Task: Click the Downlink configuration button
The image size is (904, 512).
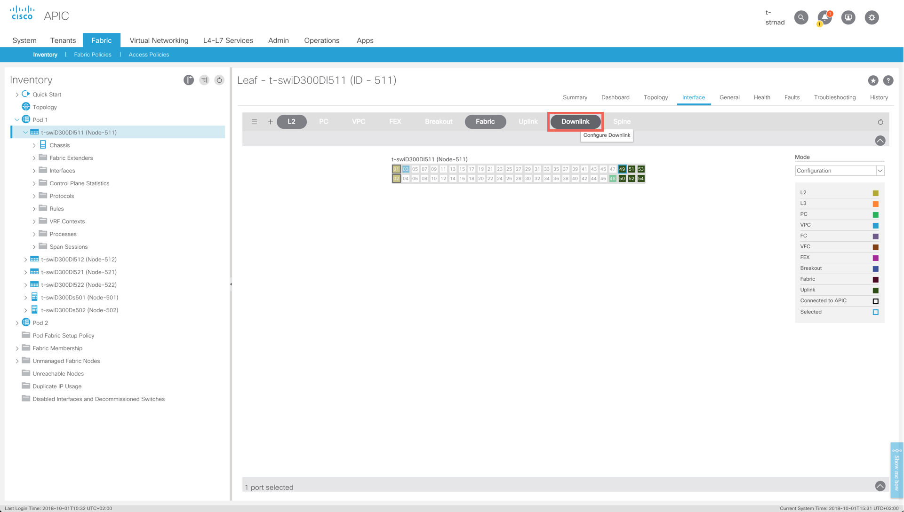Action: pyautogui.click(x=575, y=122)
